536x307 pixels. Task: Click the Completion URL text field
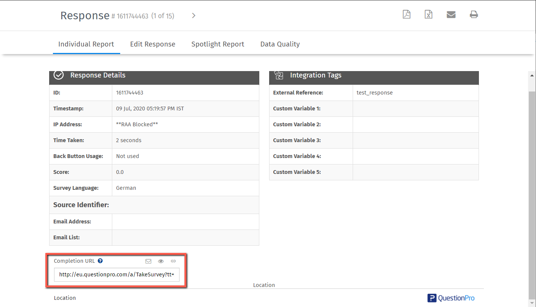(x=116, y=275)
